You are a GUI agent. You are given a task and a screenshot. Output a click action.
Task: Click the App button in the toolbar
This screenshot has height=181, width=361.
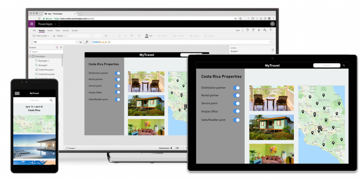tap(238, 30)
